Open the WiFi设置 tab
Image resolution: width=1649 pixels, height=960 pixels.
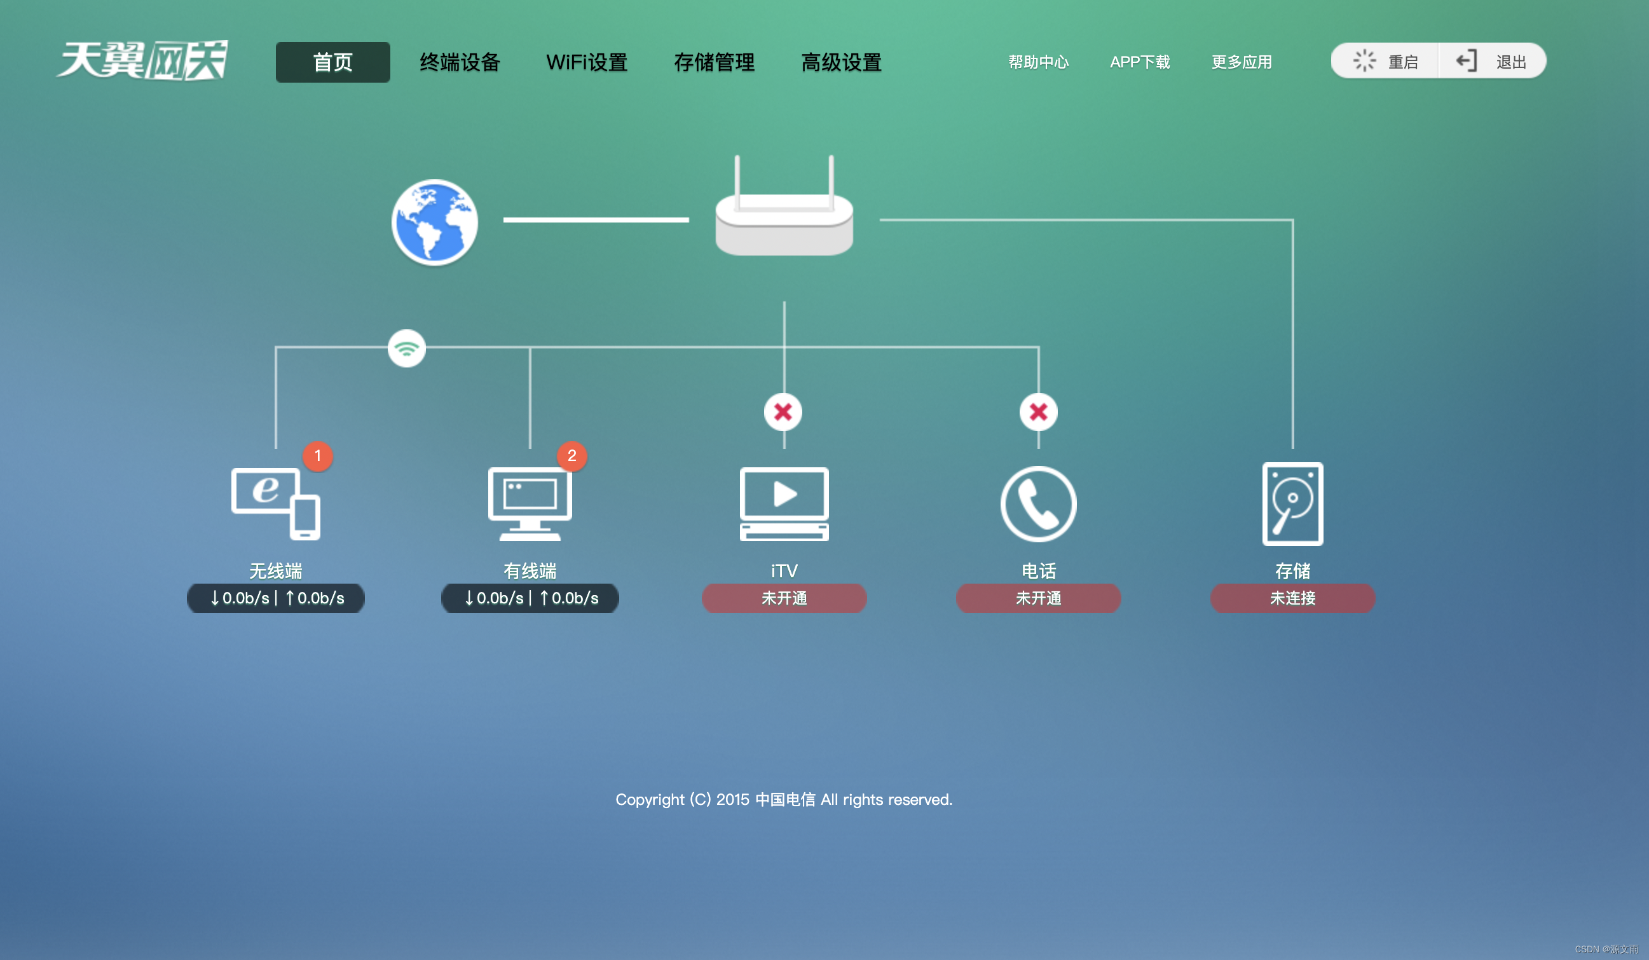coord(587,62)
